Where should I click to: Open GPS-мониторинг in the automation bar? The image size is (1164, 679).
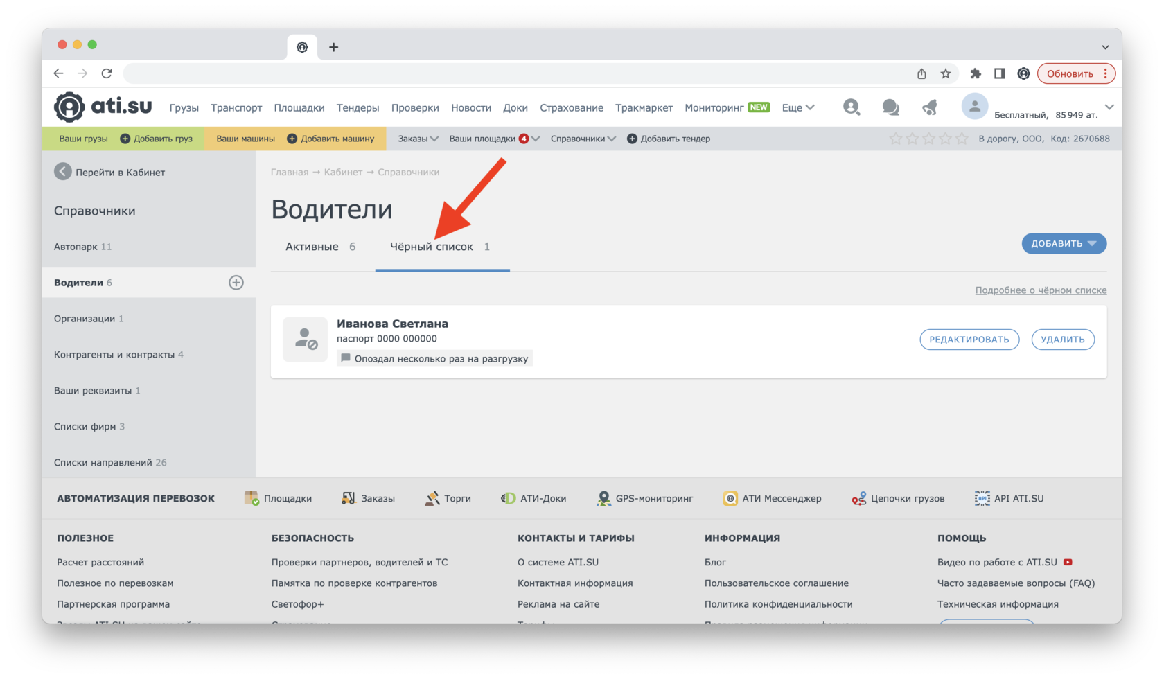click(x=644, y=498)
